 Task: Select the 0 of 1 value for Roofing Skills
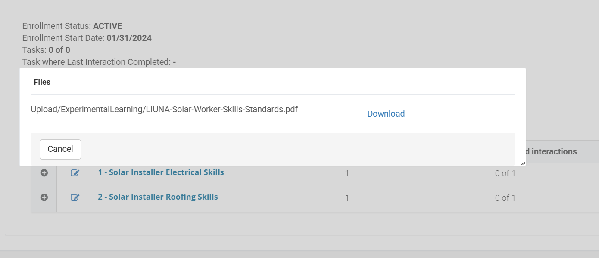click(x=505, y=198)
